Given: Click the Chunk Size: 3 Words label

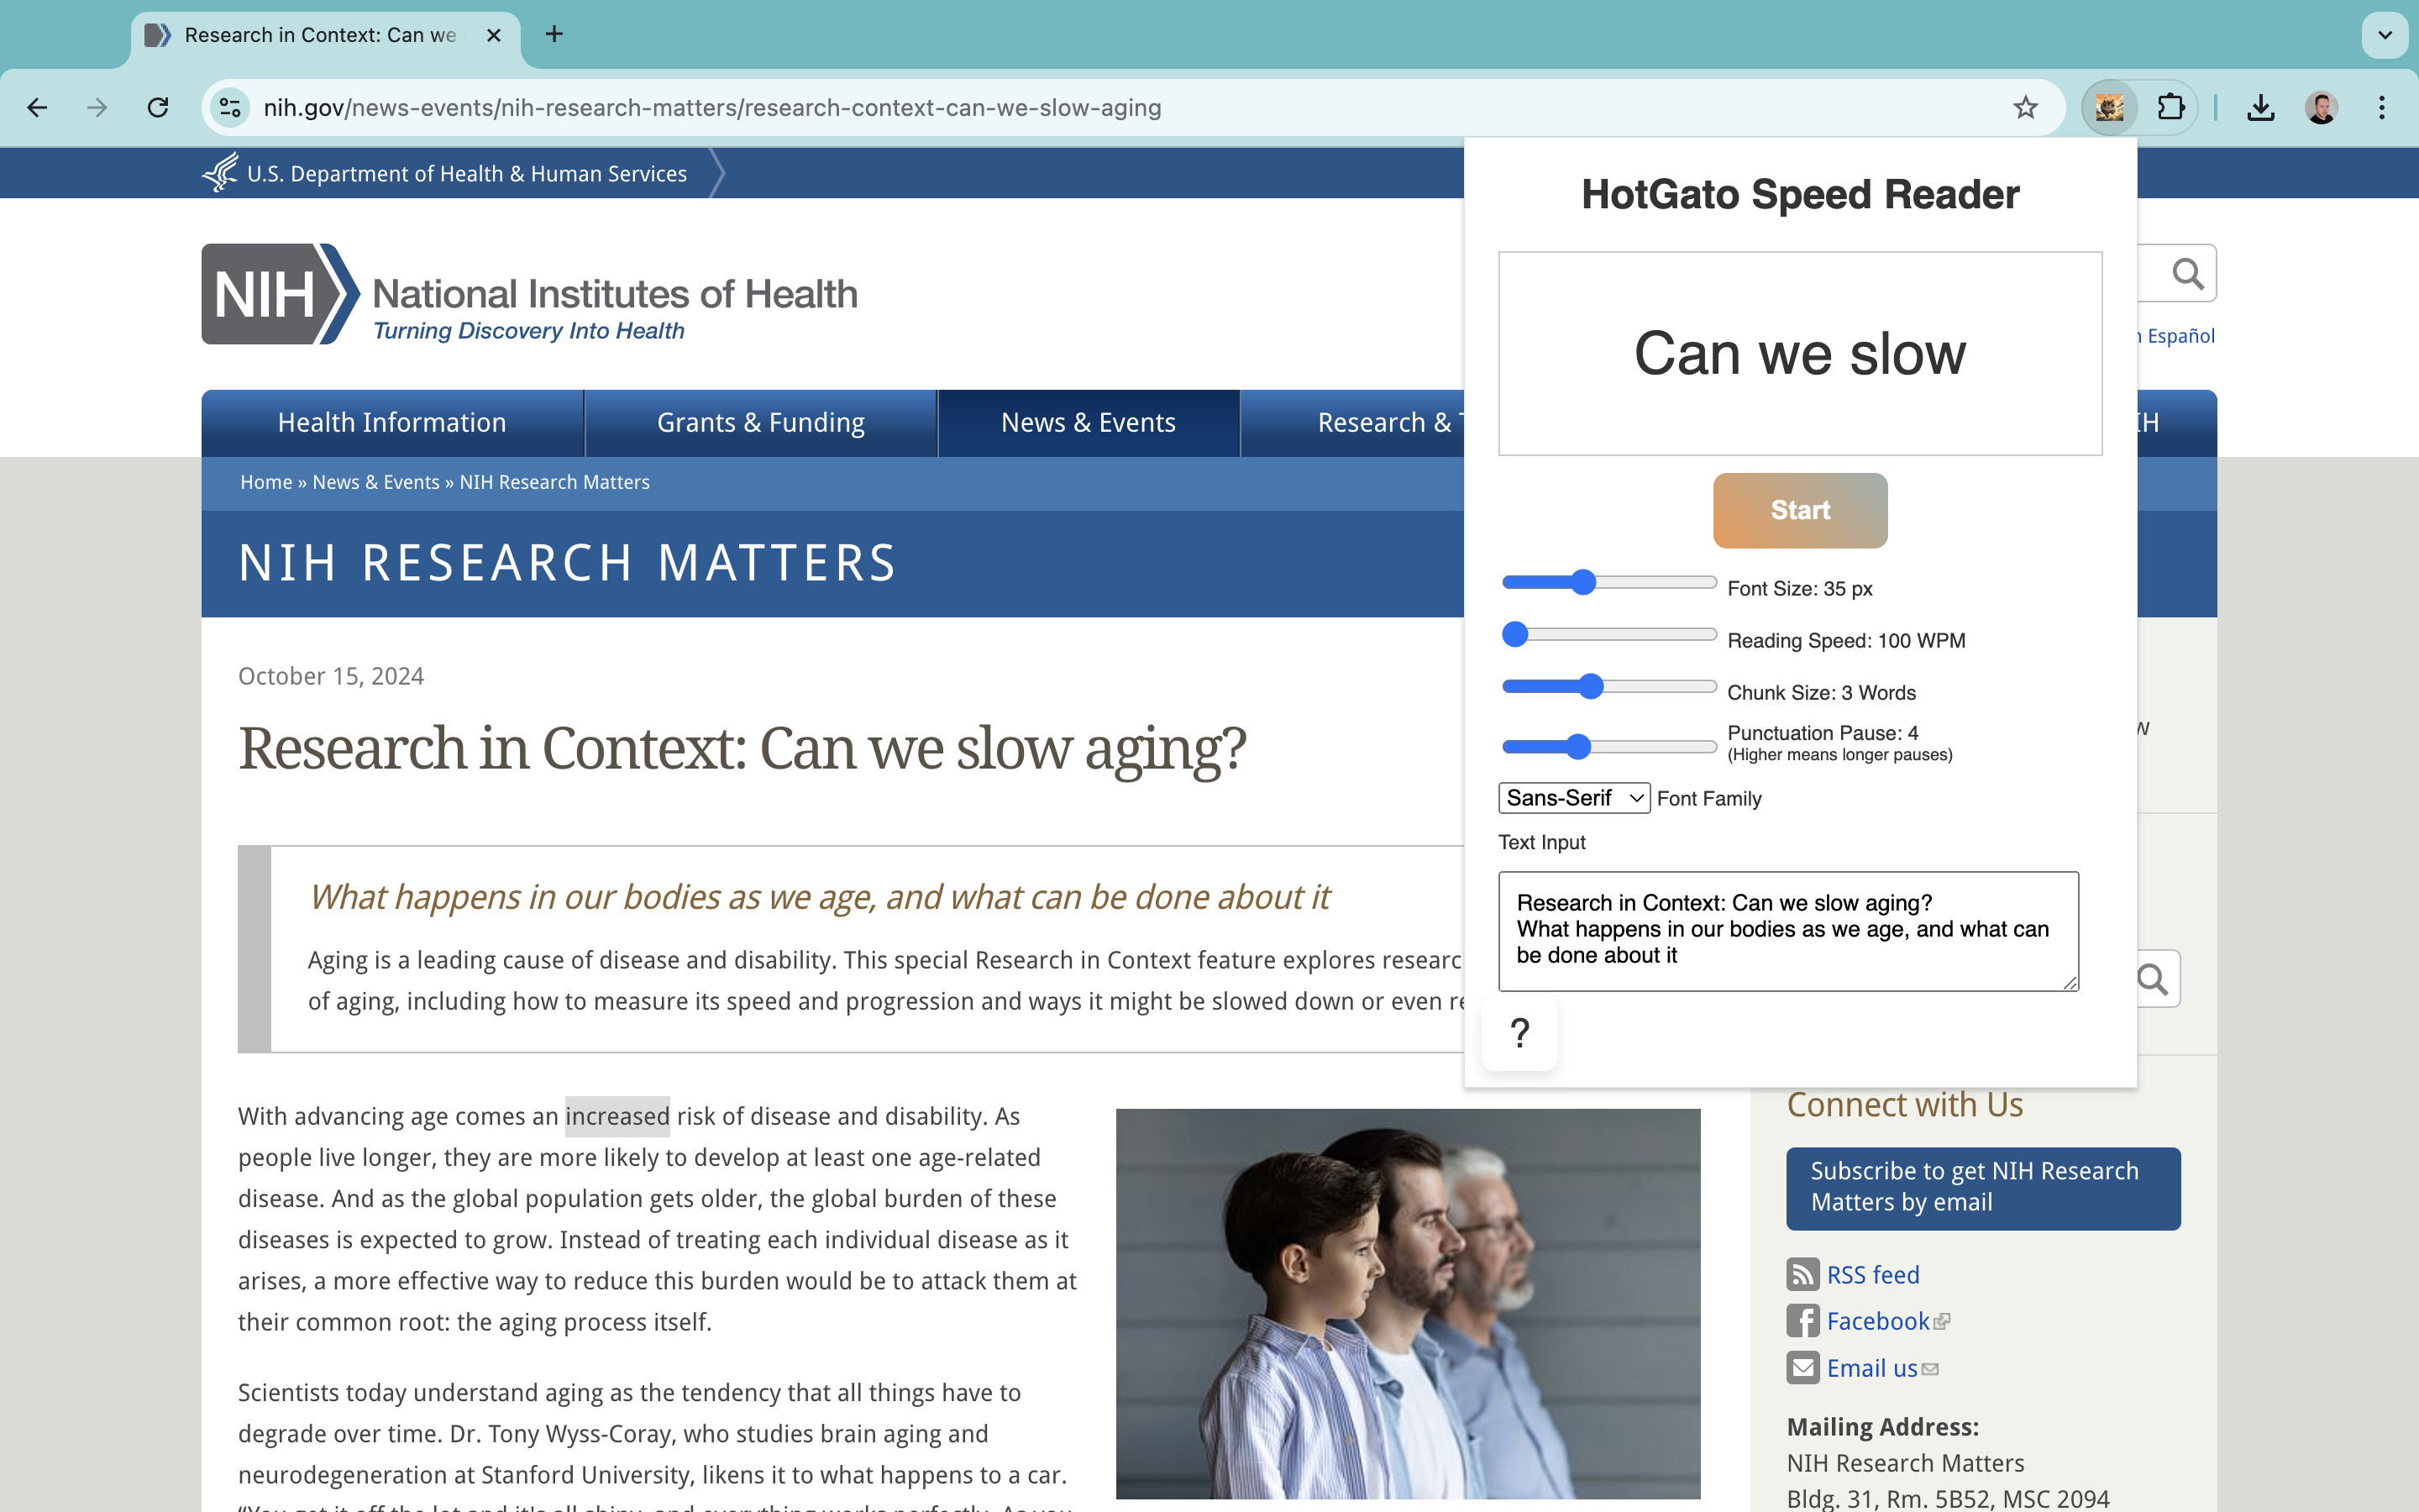Looking at the screenshot, I should pyautogui.click(x=1821, y=692).
